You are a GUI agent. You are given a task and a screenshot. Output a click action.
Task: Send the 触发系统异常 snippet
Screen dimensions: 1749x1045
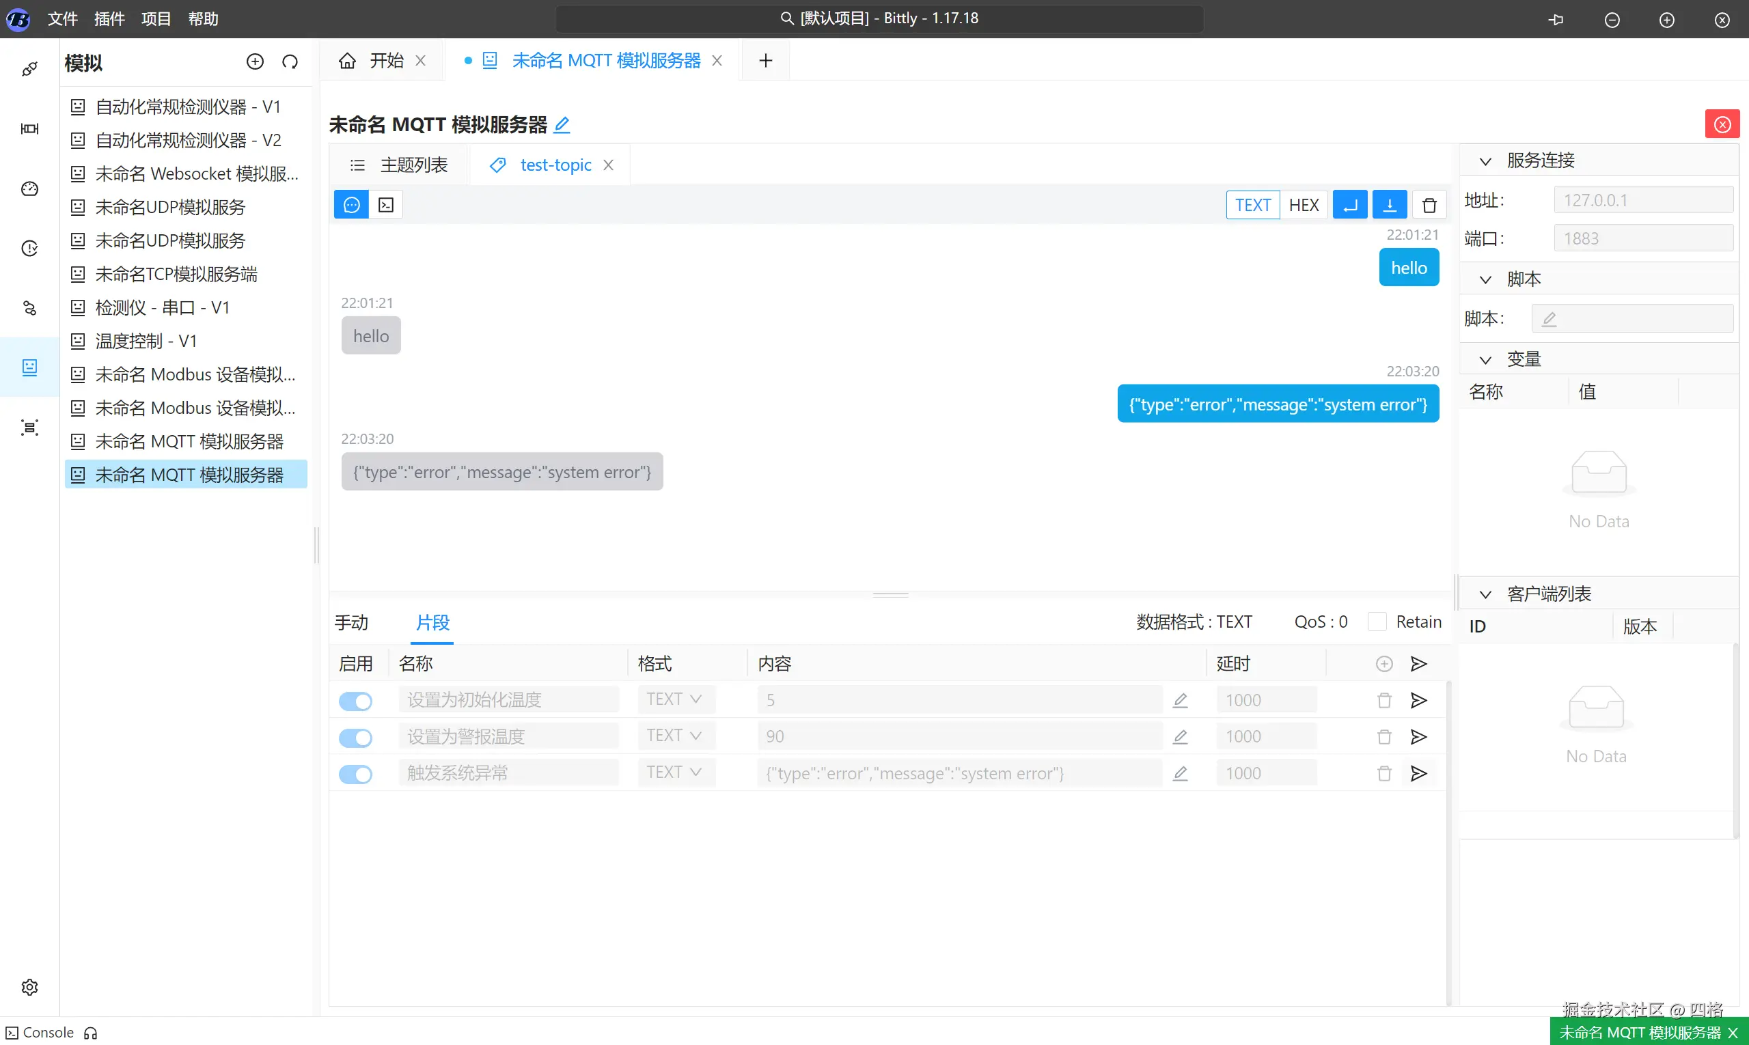pyautogui.click(x=1418, y=773)
